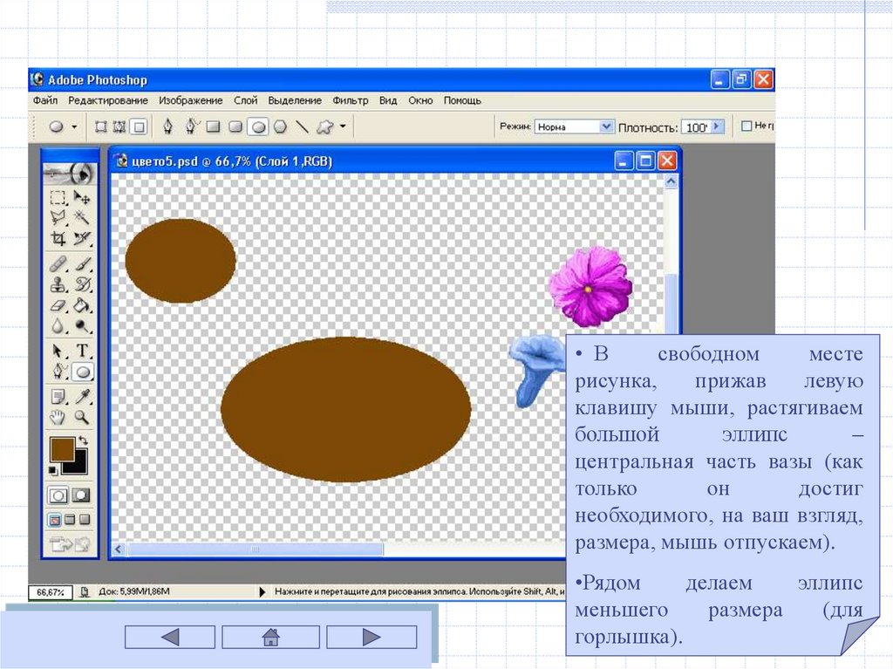893x669 pixels.
Task: Choose the Eyedropper tool
Action: (82, 396)
